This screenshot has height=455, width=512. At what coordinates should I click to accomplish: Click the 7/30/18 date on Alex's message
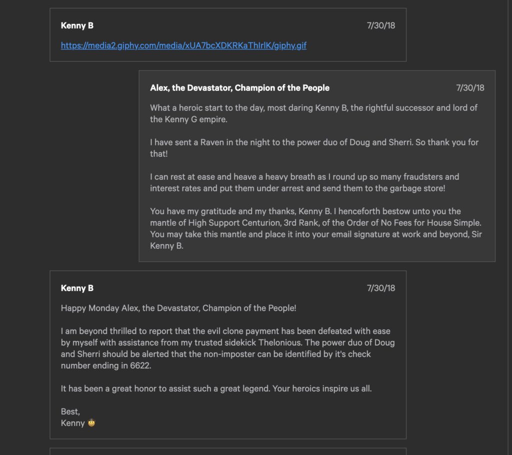click(x=470, y=88)
